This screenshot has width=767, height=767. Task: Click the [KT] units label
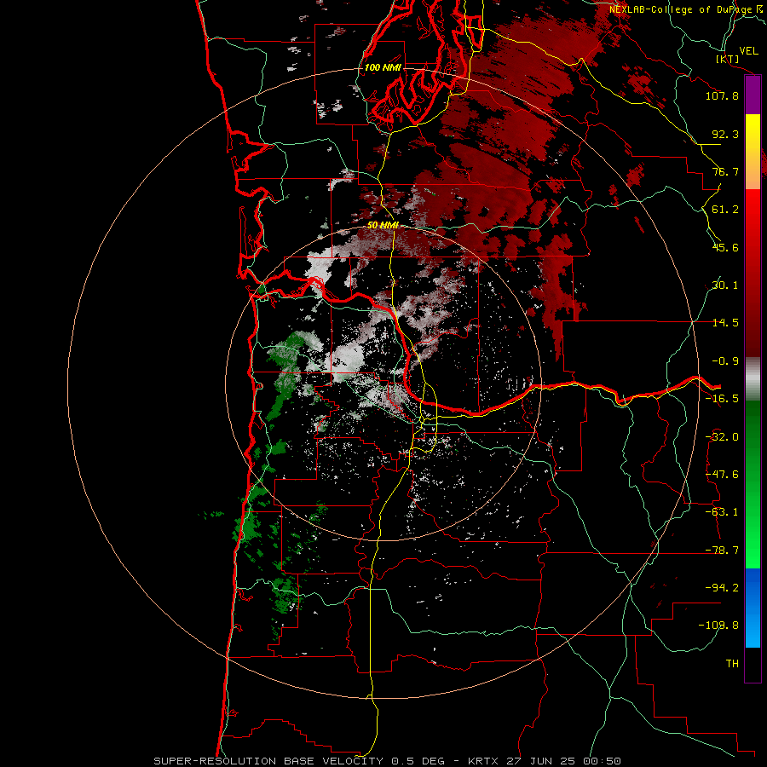[728, 59]
